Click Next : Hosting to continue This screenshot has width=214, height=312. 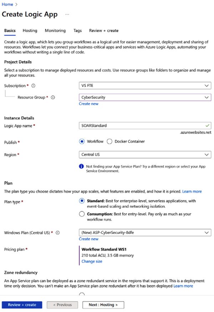point(103,305)
